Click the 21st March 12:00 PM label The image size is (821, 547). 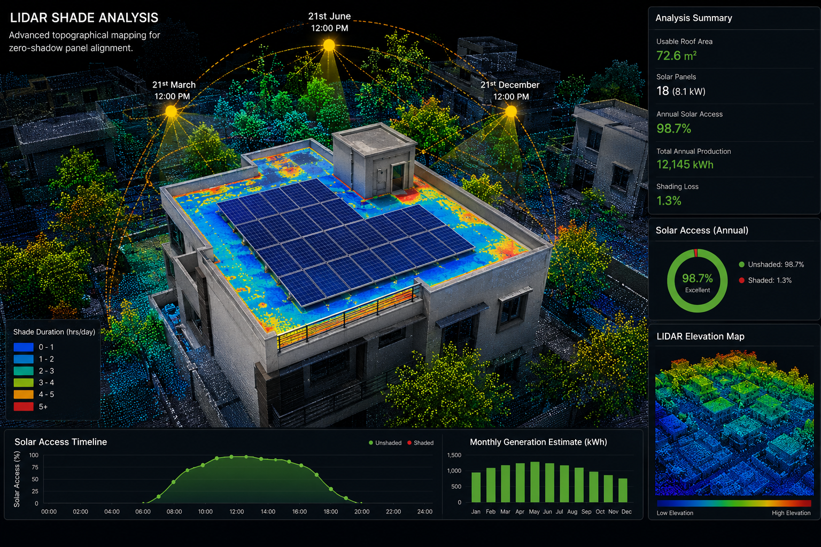coord(173,90)
